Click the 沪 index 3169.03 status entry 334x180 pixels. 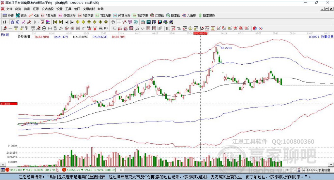click(32, 170)
